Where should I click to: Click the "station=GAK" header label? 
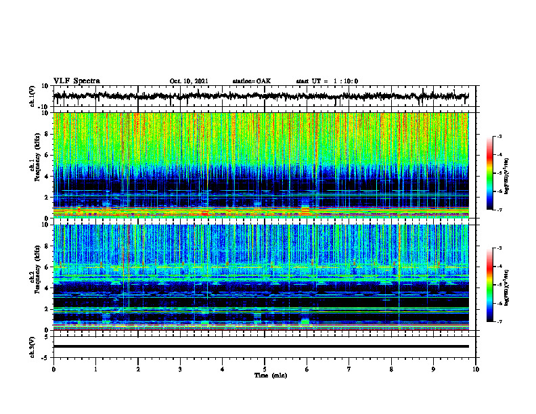[x=252, y=81]
